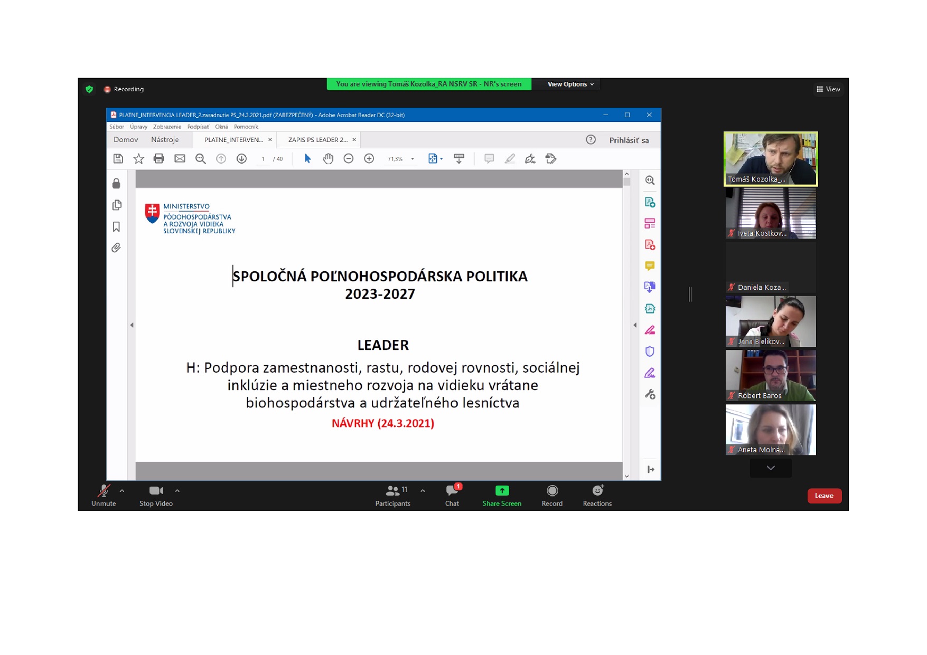Screen dimensions: 927x655
Task: Click the Print icon in Acrobat toolbar
Action: (x=159, y=159)
